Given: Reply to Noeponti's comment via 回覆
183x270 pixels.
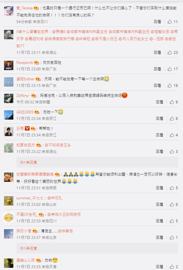Looking at the screenshot, I should point(158,69).
